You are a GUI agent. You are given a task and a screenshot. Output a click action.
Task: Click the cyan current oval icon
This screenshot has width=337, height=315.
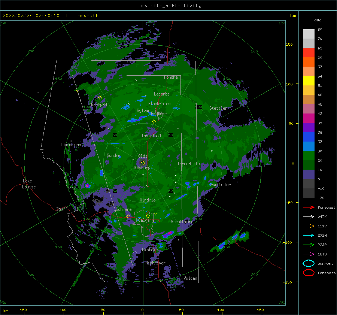click(309, 263)
